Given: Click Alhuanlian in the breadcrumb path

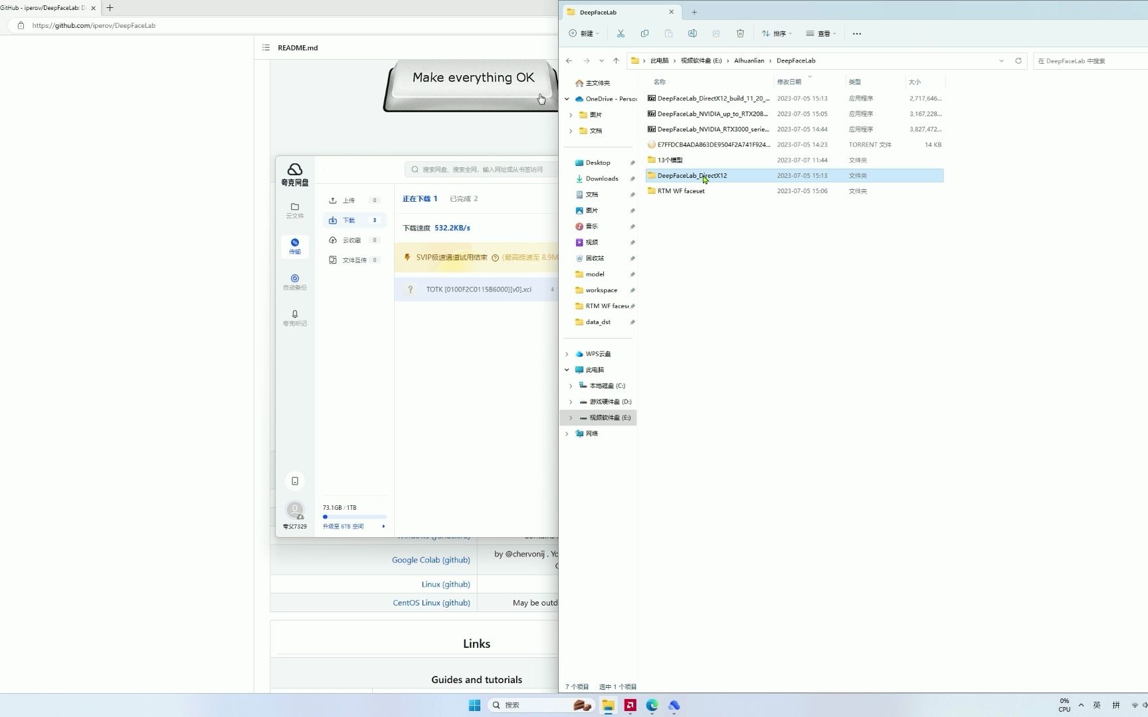Looking at the screenshot, I should [x=749, y=60].
